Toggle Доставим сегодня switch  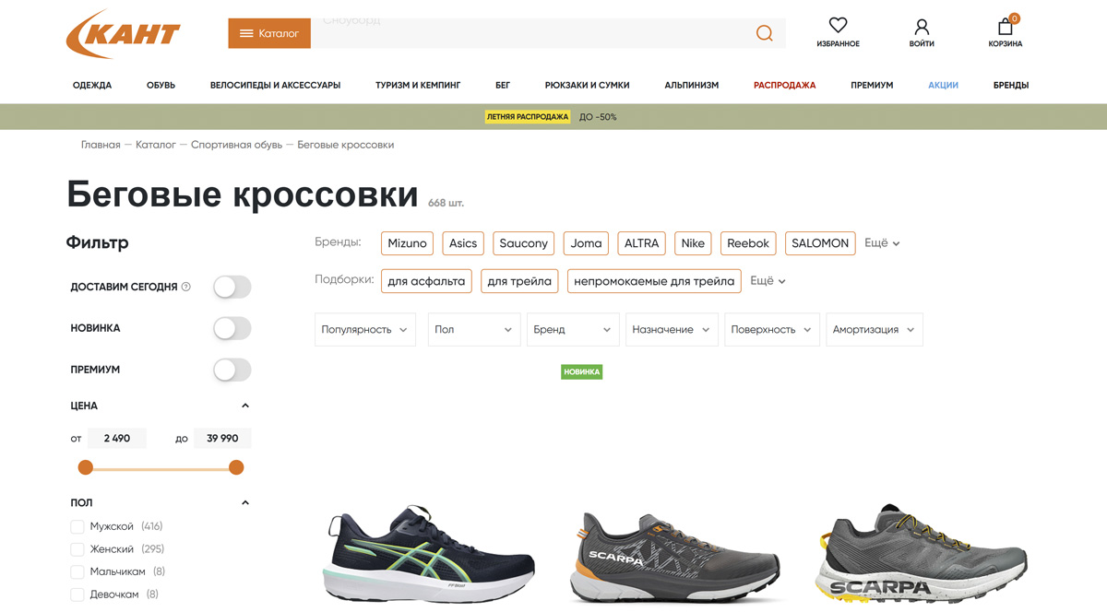(x=232, y=287)
